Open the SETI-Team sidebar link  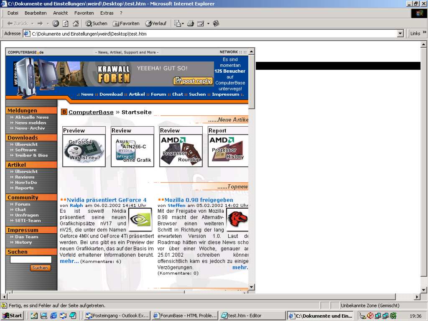28,221
